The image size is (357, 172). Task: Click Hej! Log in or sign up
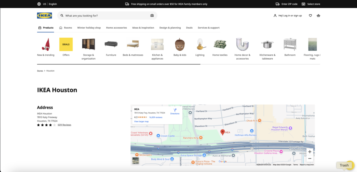click(288, 15)
